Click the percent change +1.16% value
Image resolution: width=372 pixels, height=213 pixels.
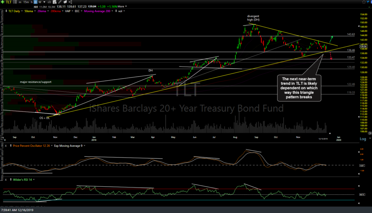pos(112,7)
